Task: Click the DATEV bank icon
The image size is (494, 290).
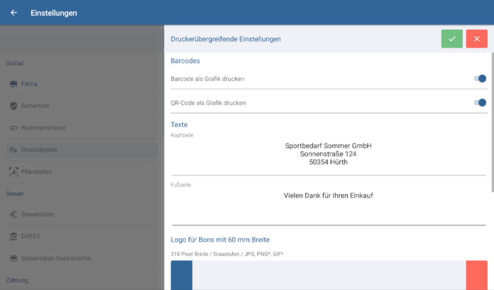Action: pos(14,237)
